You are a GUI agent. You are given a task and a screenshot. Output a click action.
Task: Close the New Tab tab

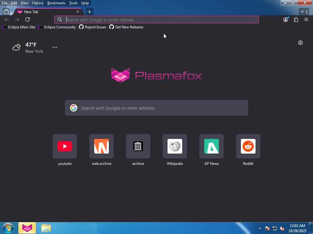coord(78,12)
